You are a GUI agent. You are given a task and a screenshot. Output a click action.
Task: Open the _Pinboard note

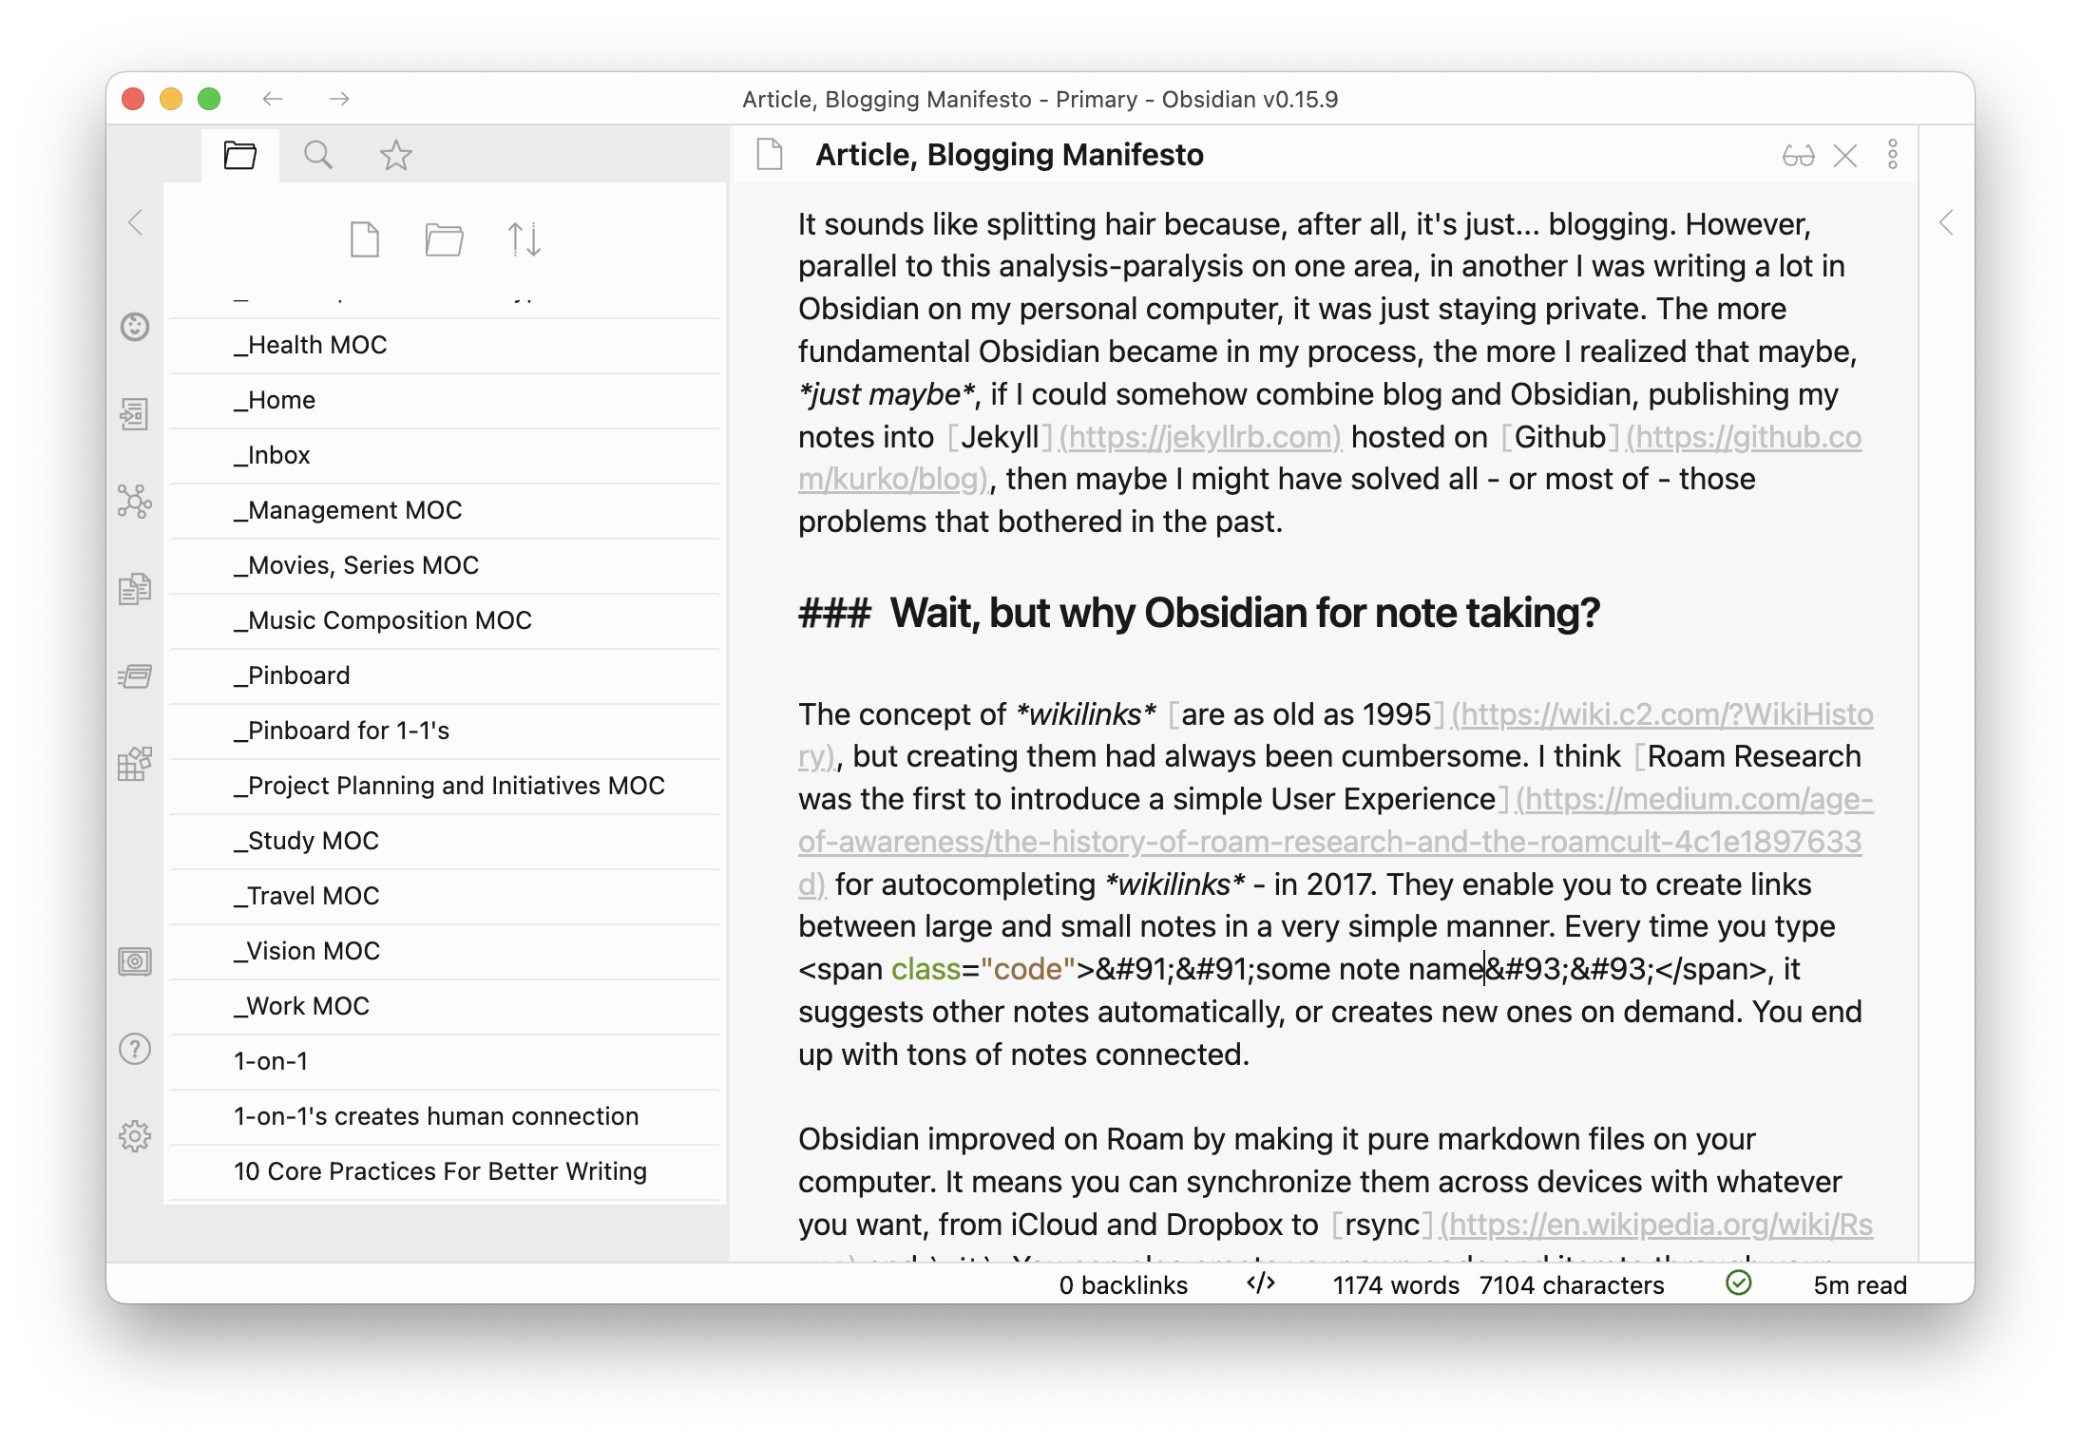445,675
